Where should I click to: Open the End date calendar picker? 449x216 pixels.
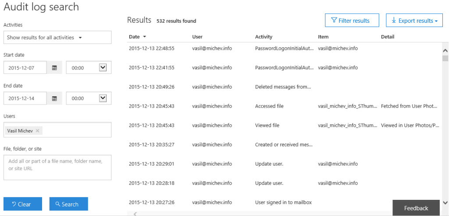click(54, 98)
